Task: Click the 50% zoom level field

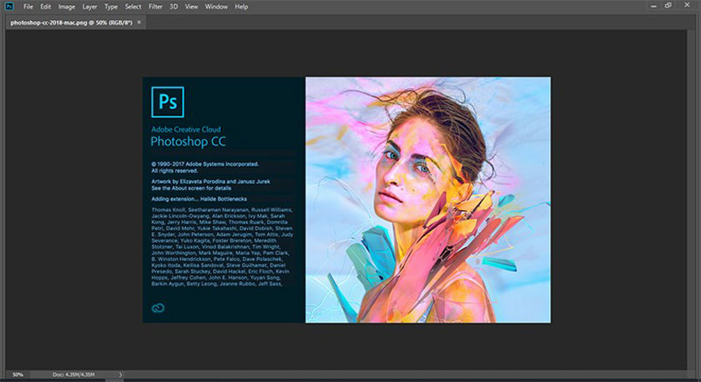Action: click(x=18, y=374)
